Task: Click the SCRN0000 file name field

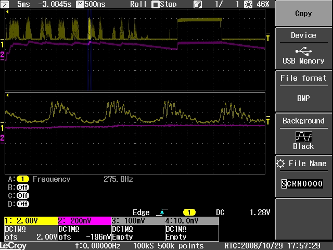Action: point(302,183)
